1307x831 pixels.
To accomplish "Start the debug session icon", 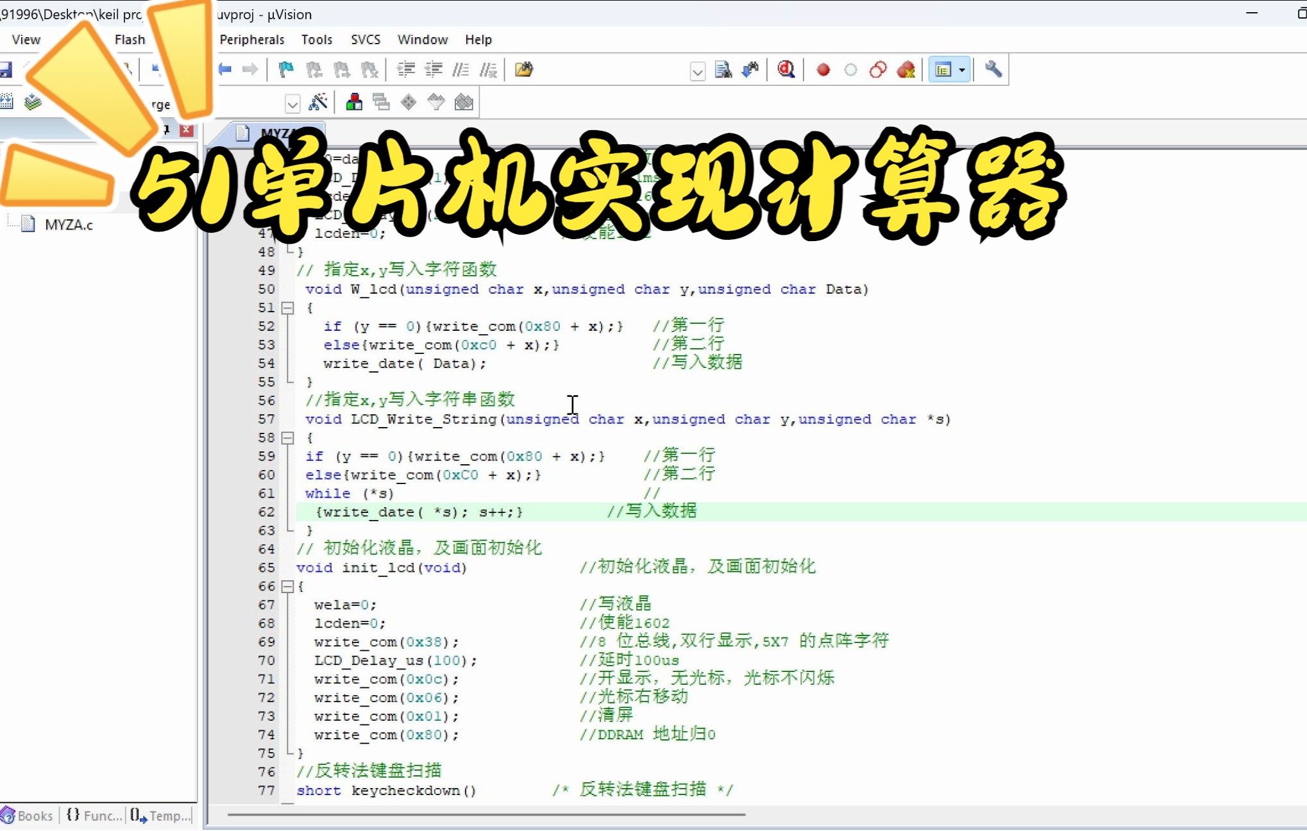I will pyautogui.click(x=786, y=69).
